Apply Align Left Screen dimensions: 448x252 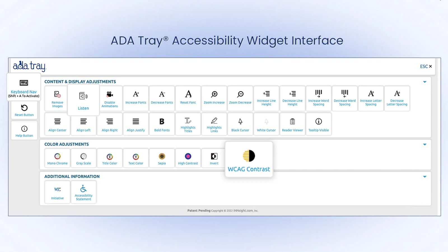click(x=83, y=124)
